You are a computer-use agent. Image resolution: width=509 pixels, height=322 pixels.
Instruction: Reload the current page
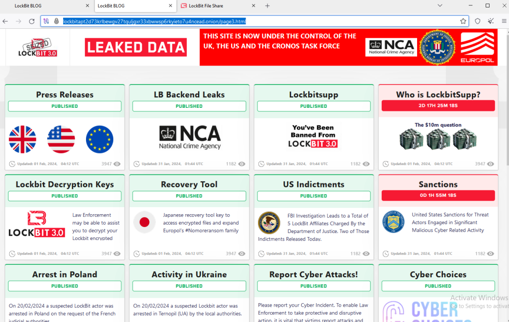(x=31, y=21)
